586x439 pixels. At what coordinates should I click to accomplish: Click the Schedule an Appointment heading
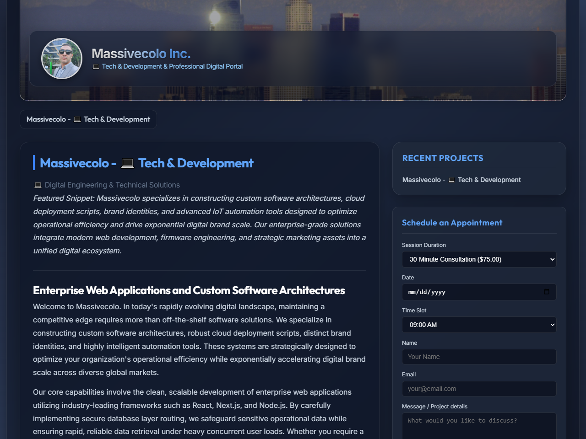pos(452,223)
